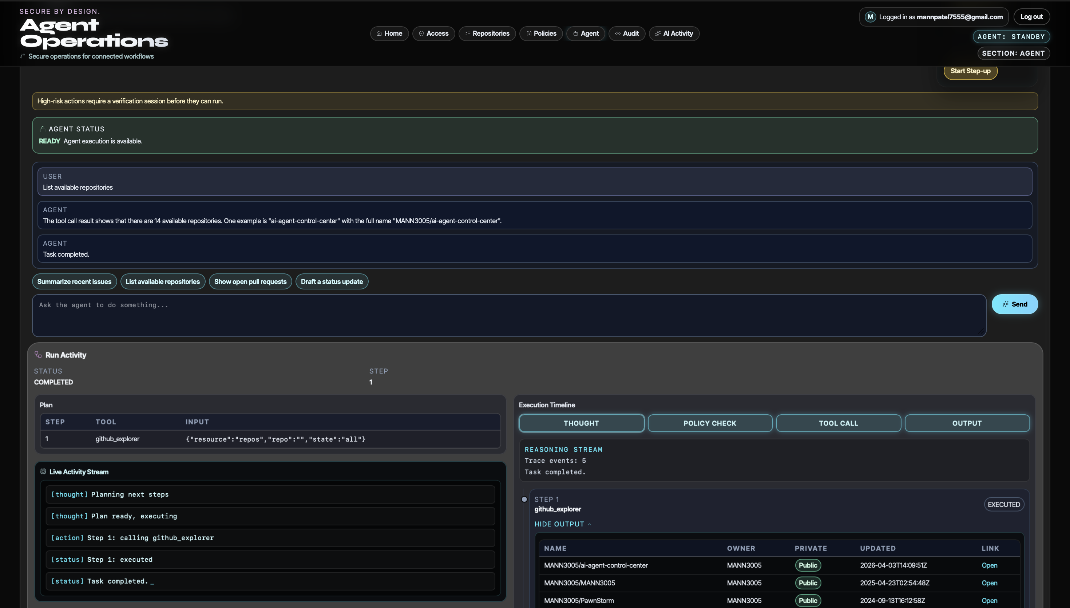The height and width of the screenshot is (608, 1070).
Task: Open link for MANN3005/PawnStorm repository
Action: [x=989, y=600]
